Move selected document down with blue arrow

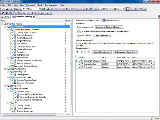click(32, 13)
